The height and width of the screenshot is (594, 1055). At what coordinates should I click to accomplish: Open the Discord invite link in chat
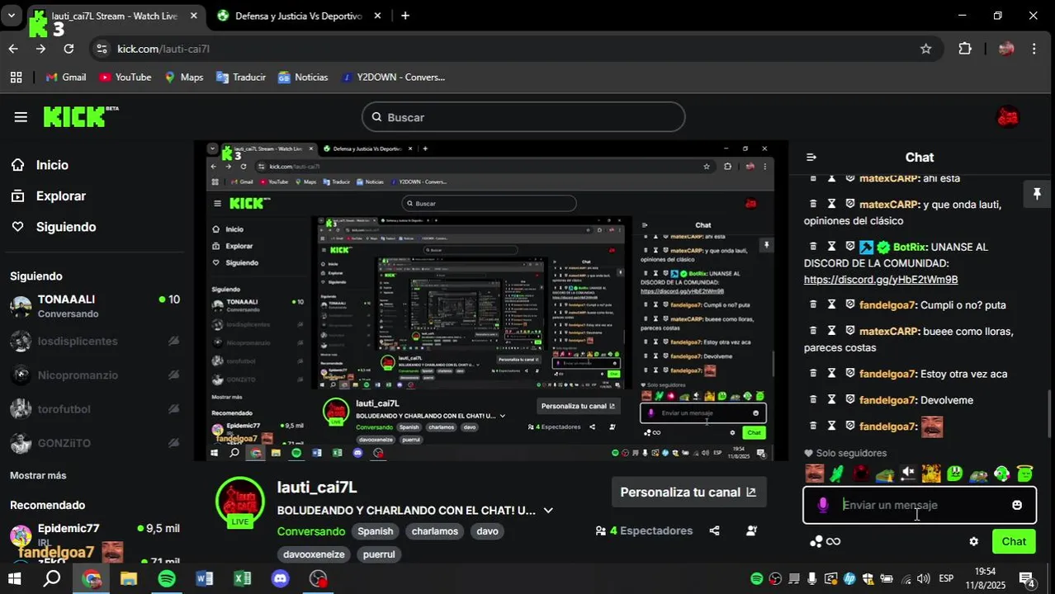881,280
